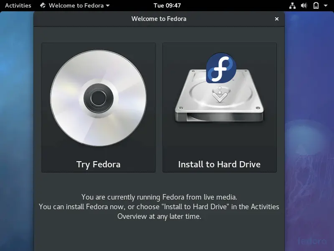Viewport: 334px width, 251px height.
Task: Click the Fedora logo on the hard drive
Action: [x=221, y=68]
